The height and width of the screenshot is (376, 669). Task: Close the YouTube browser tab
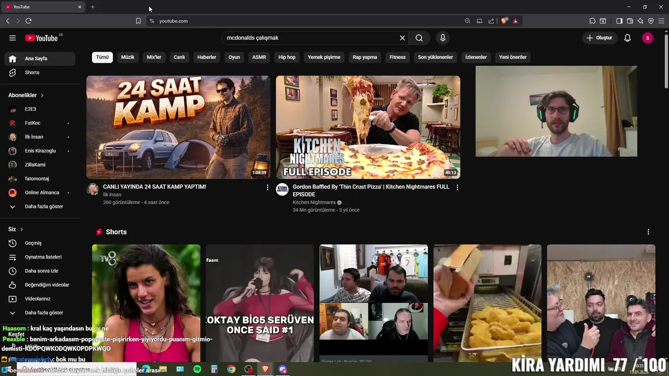click(x=79, y=7)
